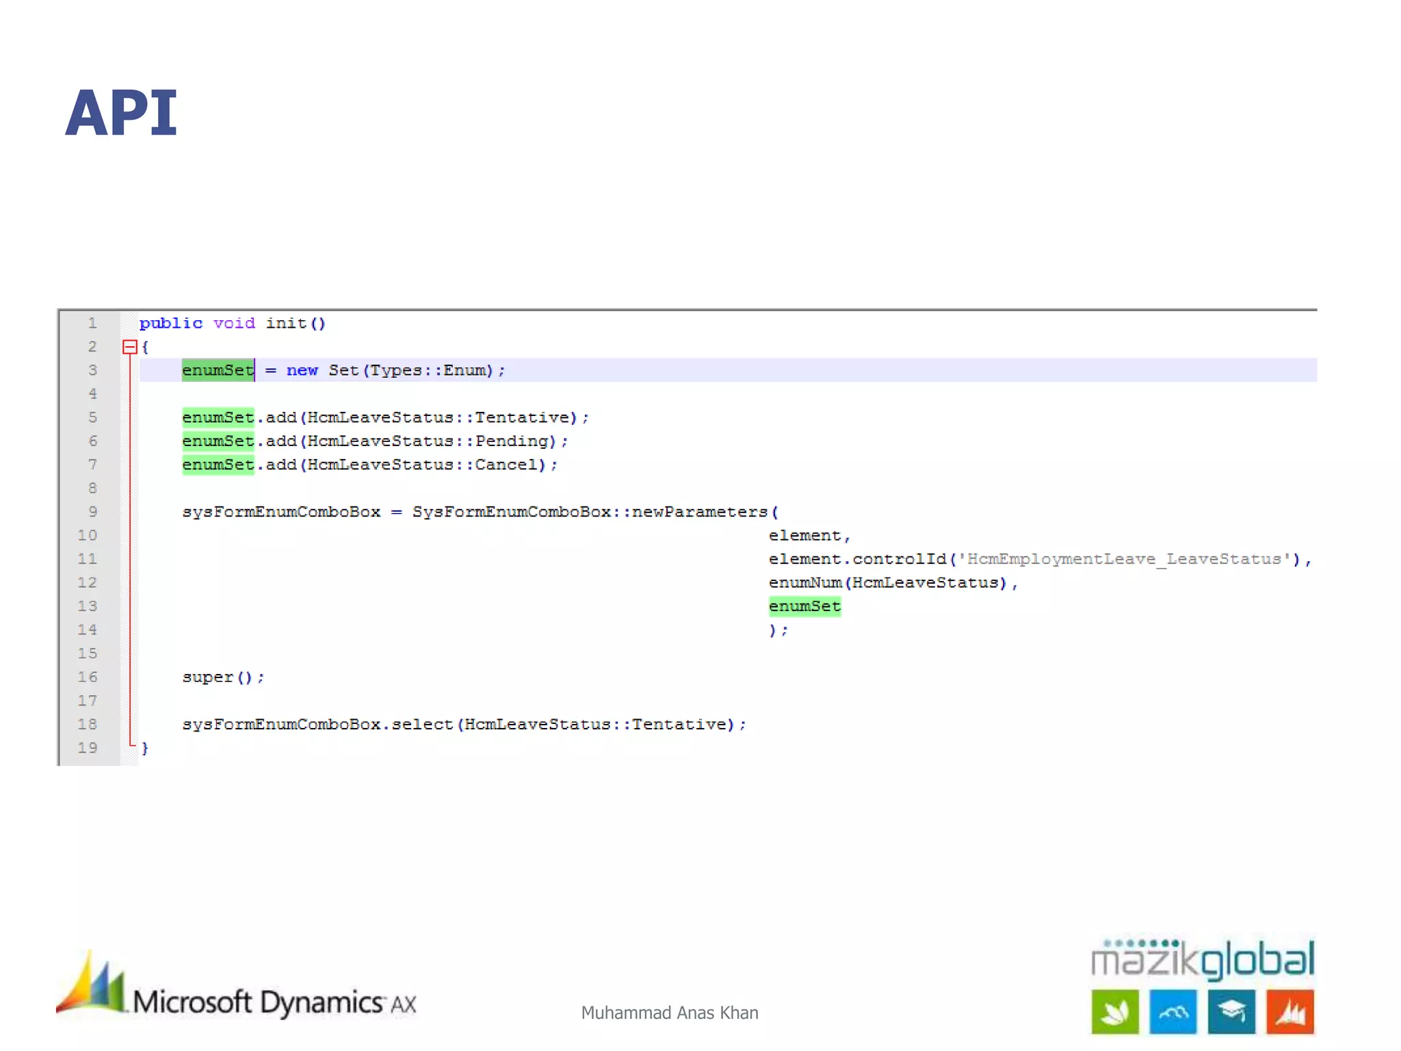This screenshot has width=1401, height=1051.
Task: Click the Muhammad Anas Khan footer text
Action: point(669,1013)
